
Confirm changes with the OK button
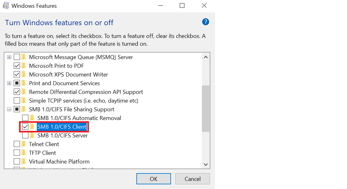pyautogui.click(x=154, y=179)
